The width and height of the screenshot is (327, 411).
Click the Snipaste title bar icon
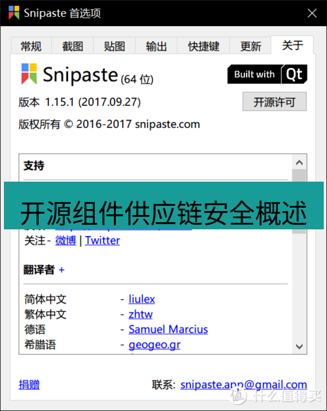[14, 13]
